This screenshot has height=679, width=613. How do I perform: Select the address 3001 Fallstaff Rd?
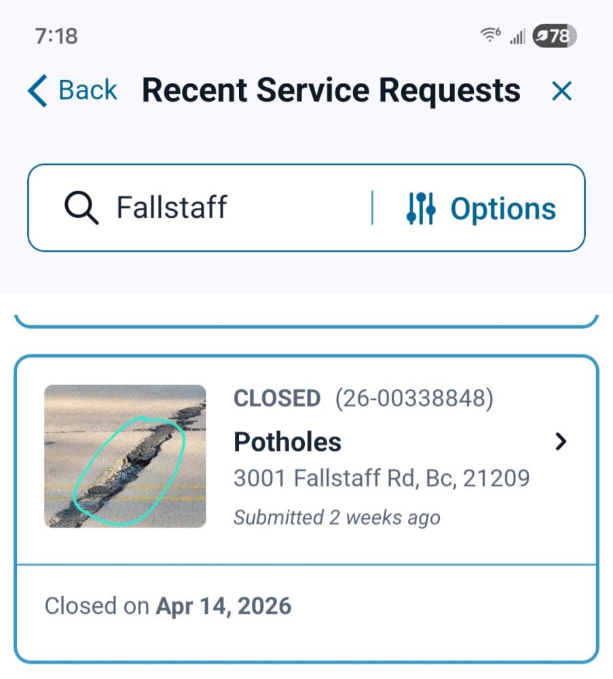click(382, 479)
